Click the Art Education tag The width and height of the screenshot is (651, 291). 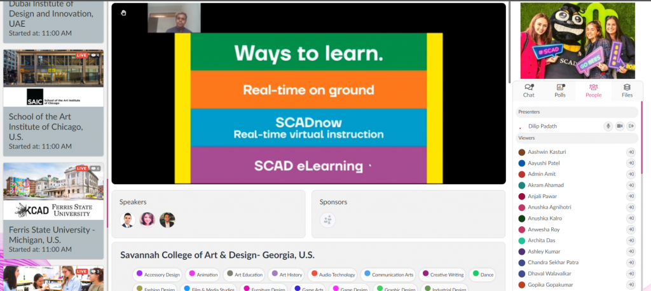tap(244, 274)
